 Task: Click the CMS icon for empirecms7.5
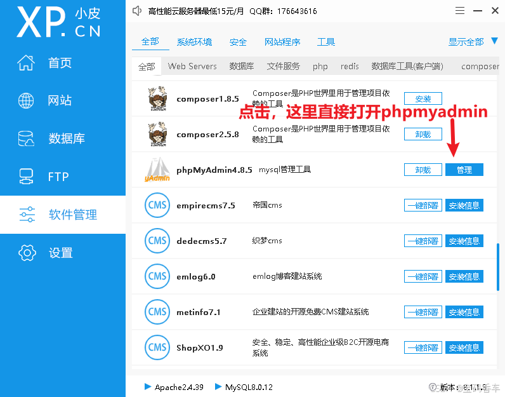pyautogui.click(x=157, y=205)
